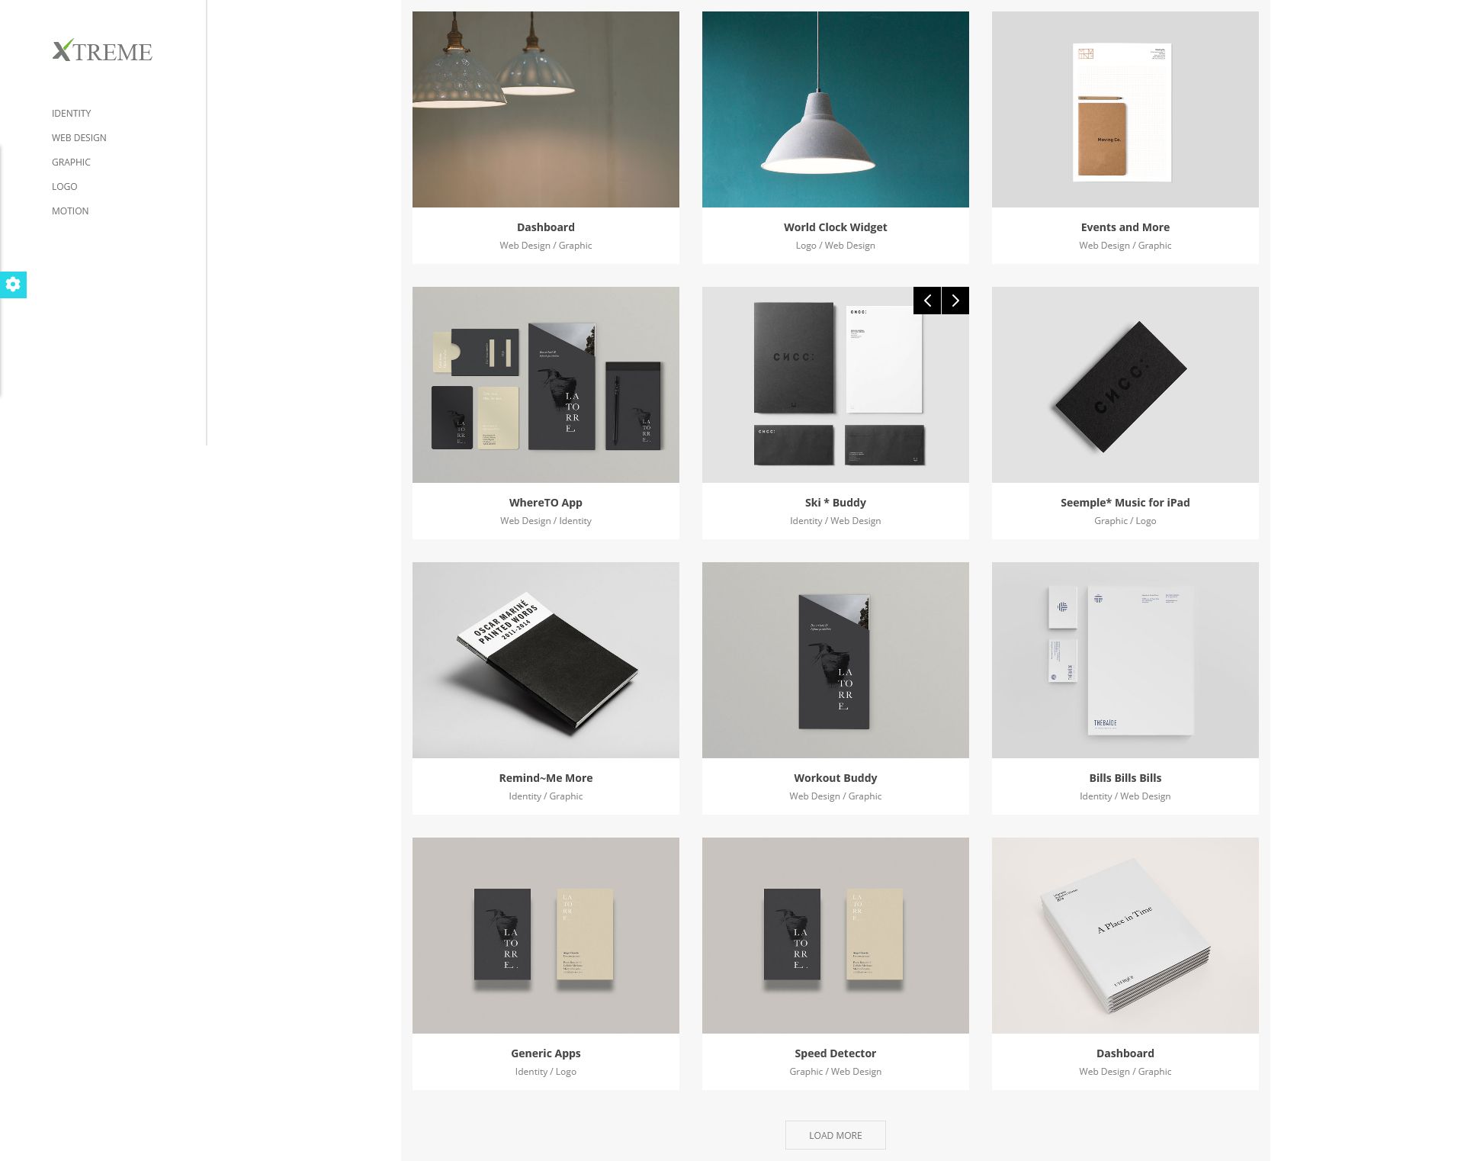The width and height of the screenshot is (1464, 1161).
Task: Click the previous arrow on Ski * Buddy
Action: [927, 301]
